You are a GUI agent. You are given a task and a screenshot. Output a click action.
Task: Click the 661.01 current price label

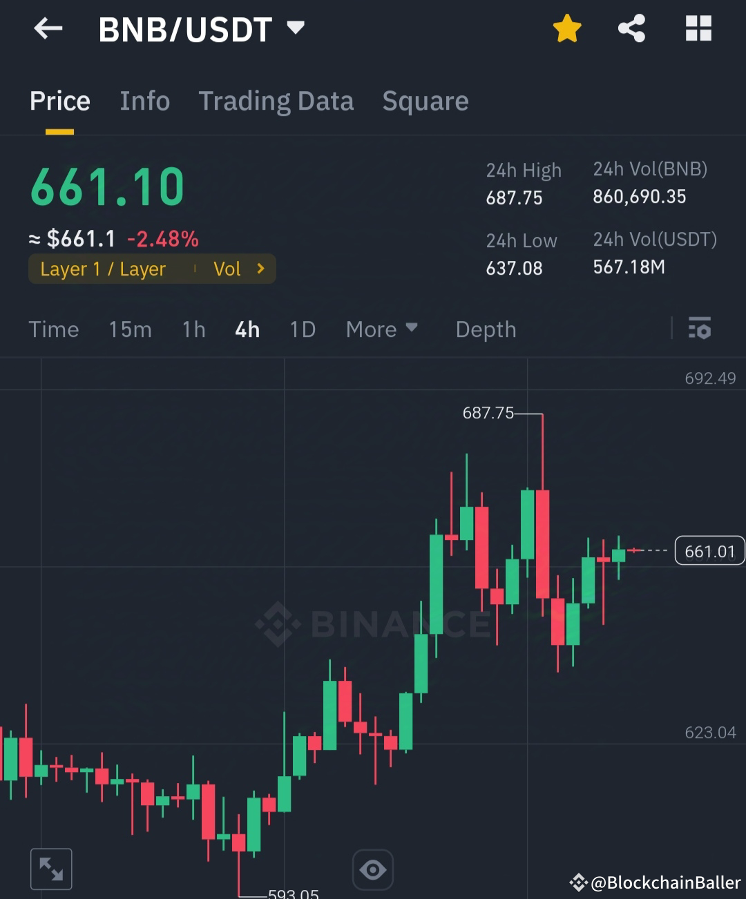coord(709,550)
